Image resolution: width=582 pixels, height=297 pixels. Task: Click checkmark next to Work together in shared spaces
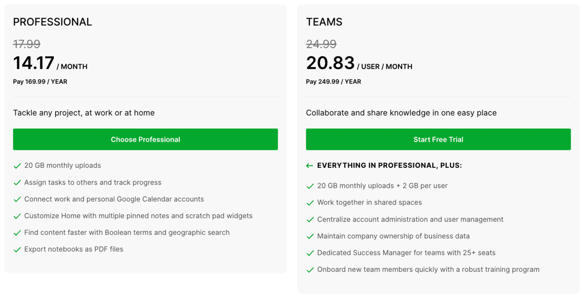pyautogui.click(x=310, y=203)
